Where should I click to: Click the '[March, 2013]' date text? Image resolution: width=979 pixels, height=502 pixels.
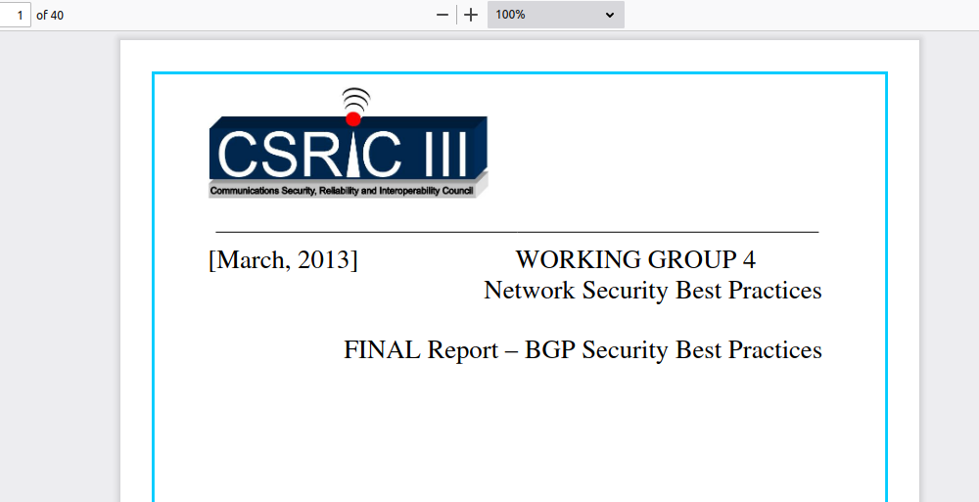tap(284, 259)
